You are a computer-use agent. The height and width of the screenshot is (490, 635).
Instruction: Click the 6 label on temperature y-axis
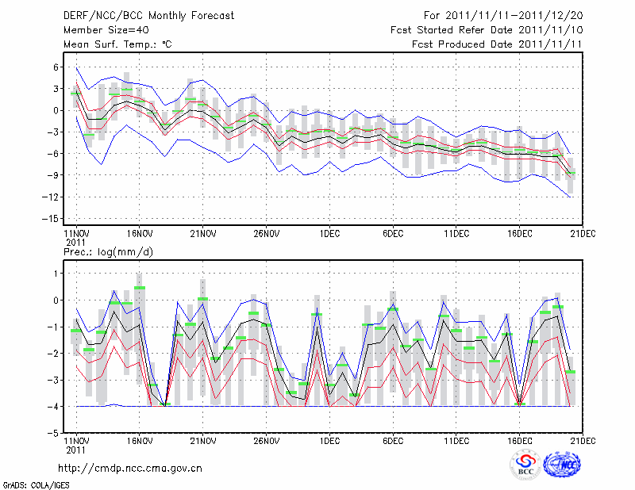[56, 67]
